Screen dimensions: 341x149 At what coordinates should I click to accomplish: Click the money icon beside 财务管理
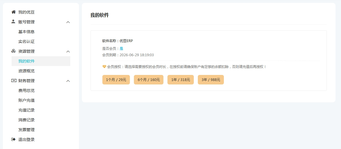[14, 81]
